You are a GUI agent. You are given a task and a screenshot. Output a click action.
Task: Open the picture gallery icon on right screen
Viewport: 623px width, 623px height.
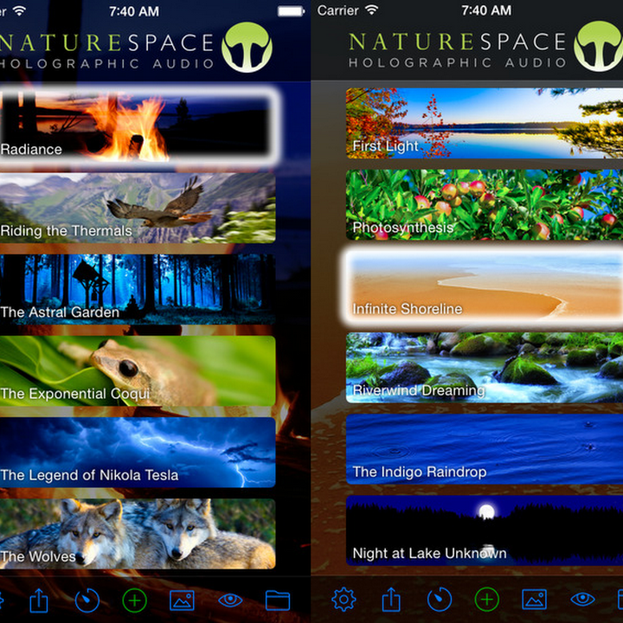pyautogui.click(x=535, y=599)
